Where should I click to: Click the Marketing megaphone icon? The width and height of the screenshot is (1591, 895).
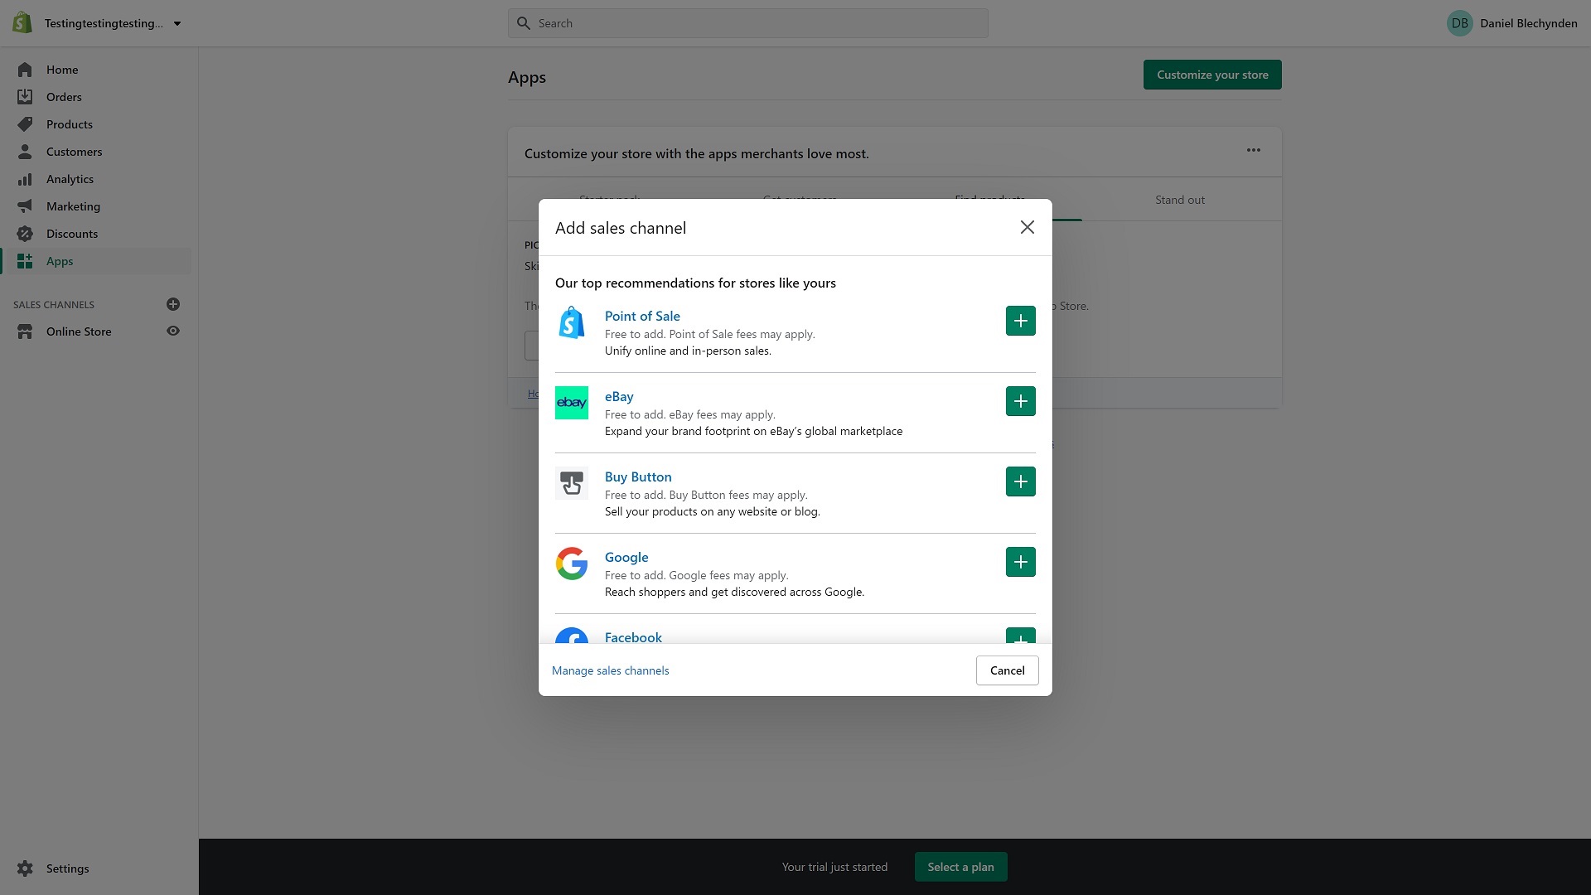(25, 206)
